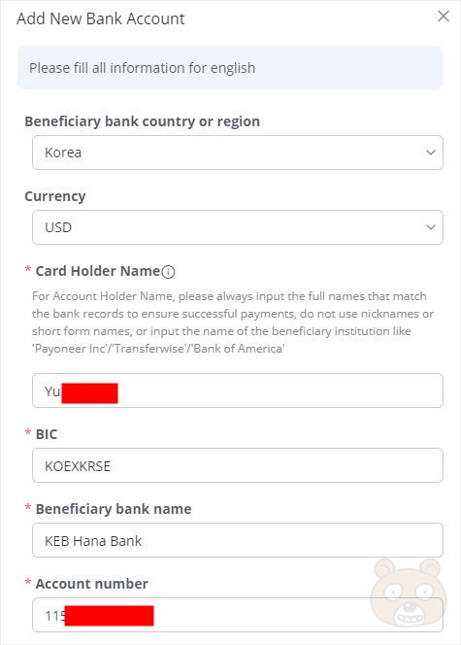Click the Add New Bank Account title

tap(101, 18)
